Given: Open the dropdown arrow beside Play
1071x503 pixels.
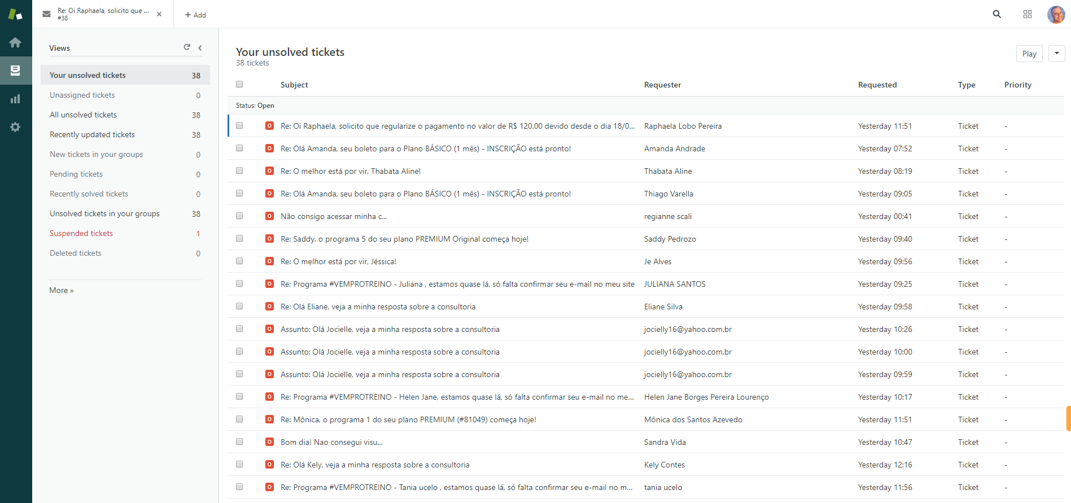Looking at the screenshot, I should click(1057, 54).
